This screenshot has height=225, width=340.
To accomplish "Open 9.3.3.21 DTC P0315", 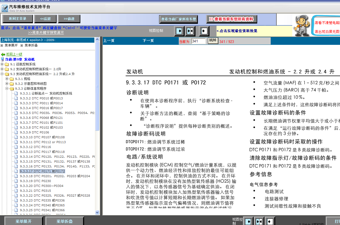I will pyautogui.click(x=35, y=191).
